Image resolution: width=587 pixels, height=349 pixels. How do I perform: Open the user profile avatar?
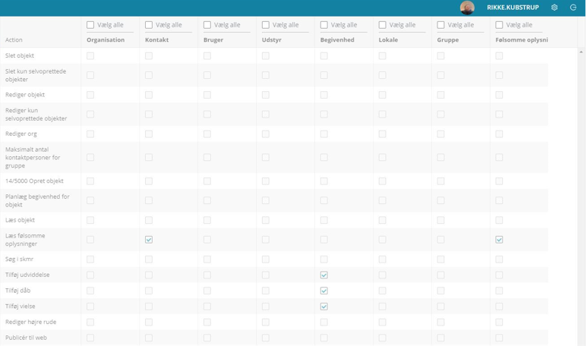point(467,8)
